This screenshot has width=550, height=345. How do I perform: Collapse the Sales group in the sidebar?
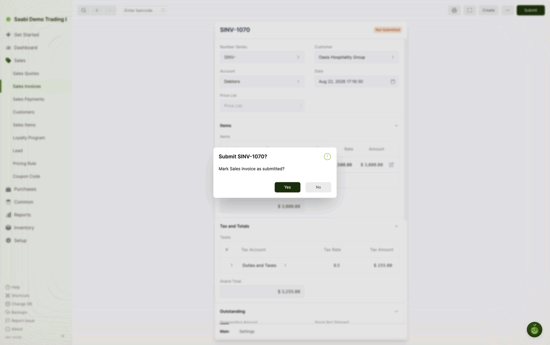coord(36,61)
